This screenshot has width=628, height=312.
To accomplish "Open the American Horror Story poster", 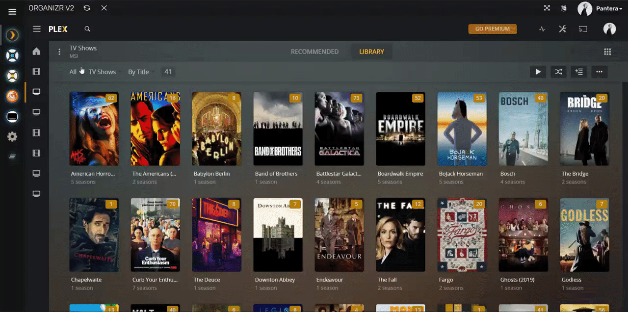I will point(94,129).
